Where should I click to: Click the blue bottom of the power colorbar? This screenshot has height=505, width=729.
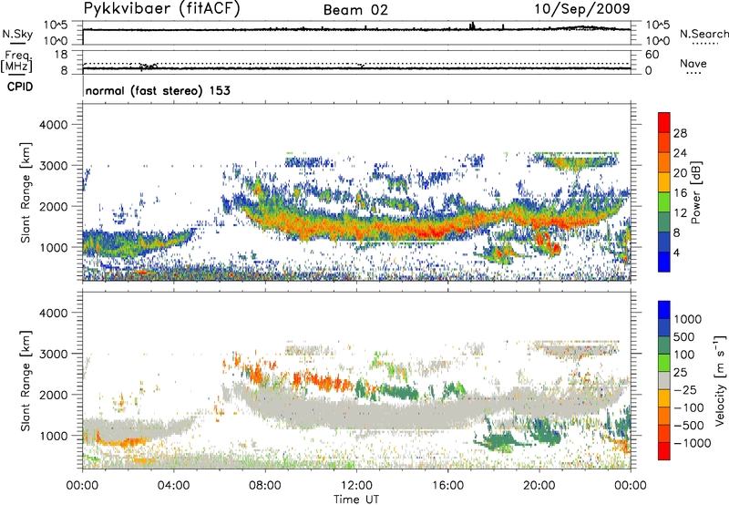[x=664, y=262]
